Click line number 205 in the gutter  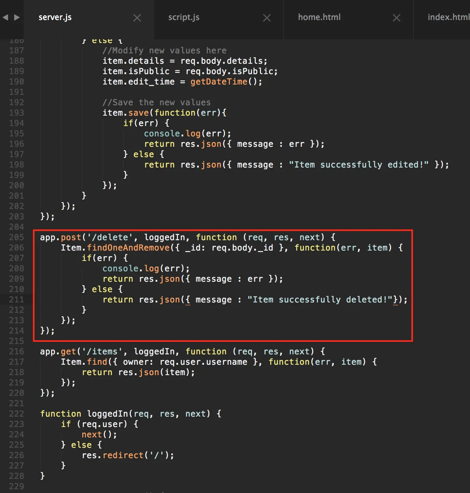pyautogui.click(x=16, y=237)
